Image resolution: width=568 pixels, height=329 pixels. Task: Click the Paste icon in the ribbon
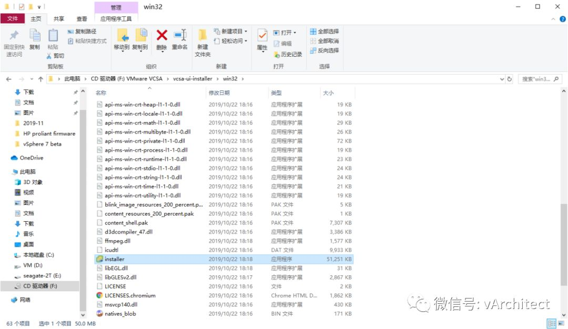[x=53, y=35]
